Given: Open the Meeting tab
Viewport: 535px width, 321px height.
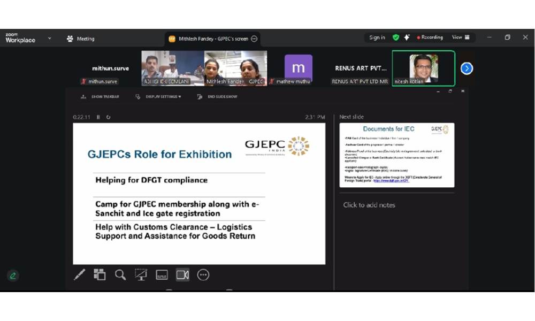Looking at the screenshot, I should [81, 39].
